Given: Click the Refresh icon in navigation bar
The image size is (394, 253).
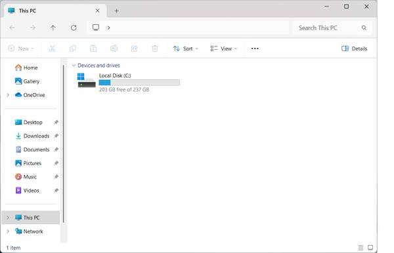Looking at the screenshot, I should [74, 28].
